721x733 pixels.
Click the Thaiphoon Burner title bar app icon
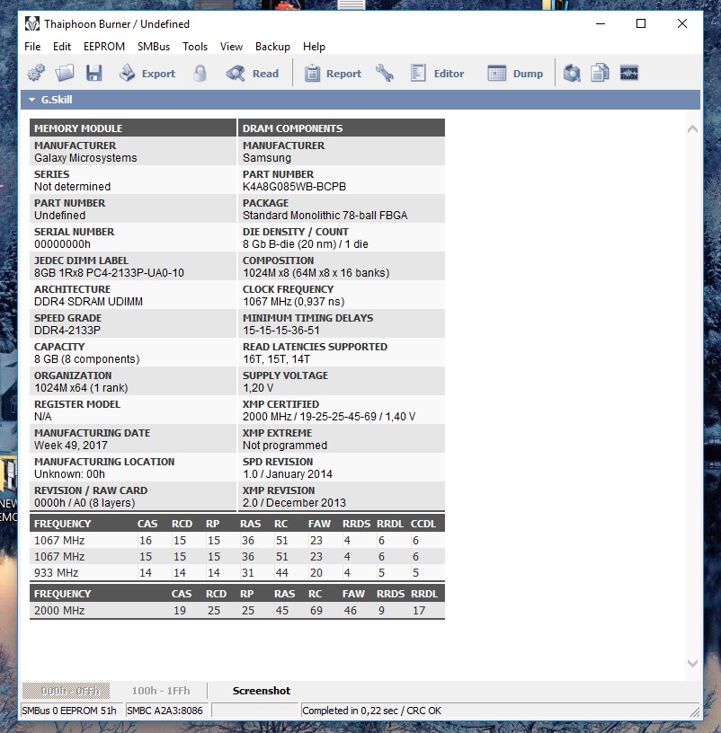[32, 24]
